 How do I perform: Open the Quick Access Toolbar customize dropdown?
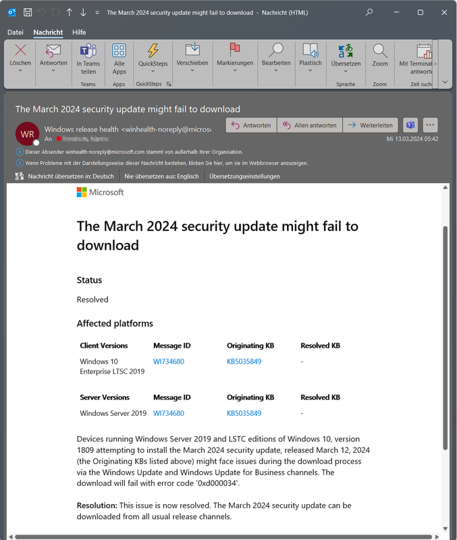click(97, 12)
